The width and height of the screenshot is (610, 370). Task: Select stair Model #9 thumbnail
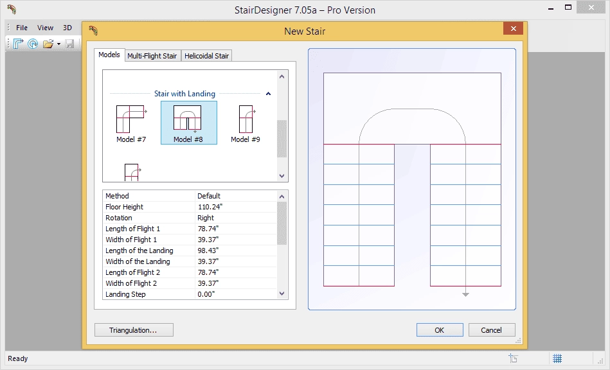click(246, 123)
